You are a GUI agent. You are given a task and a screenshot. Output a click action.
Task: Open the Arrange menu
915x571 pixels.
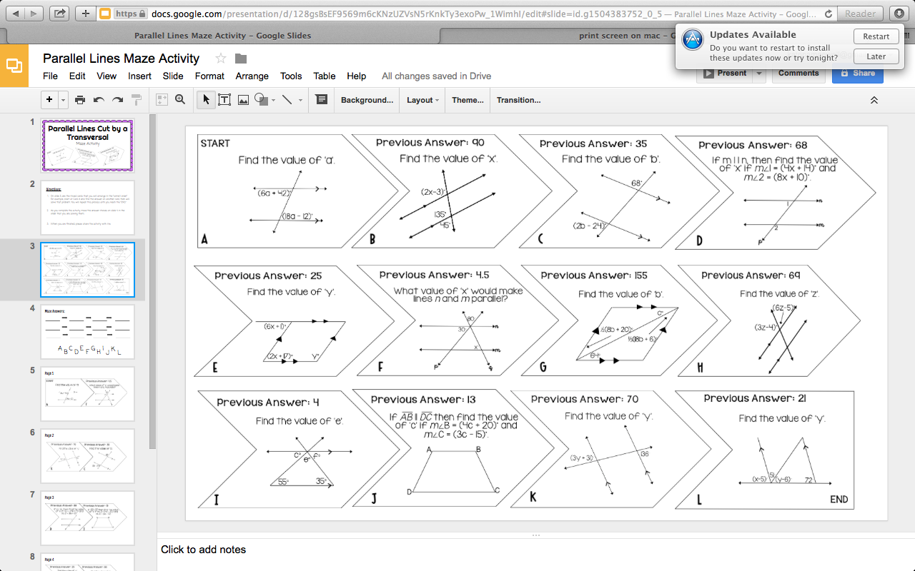click(252, 76)
